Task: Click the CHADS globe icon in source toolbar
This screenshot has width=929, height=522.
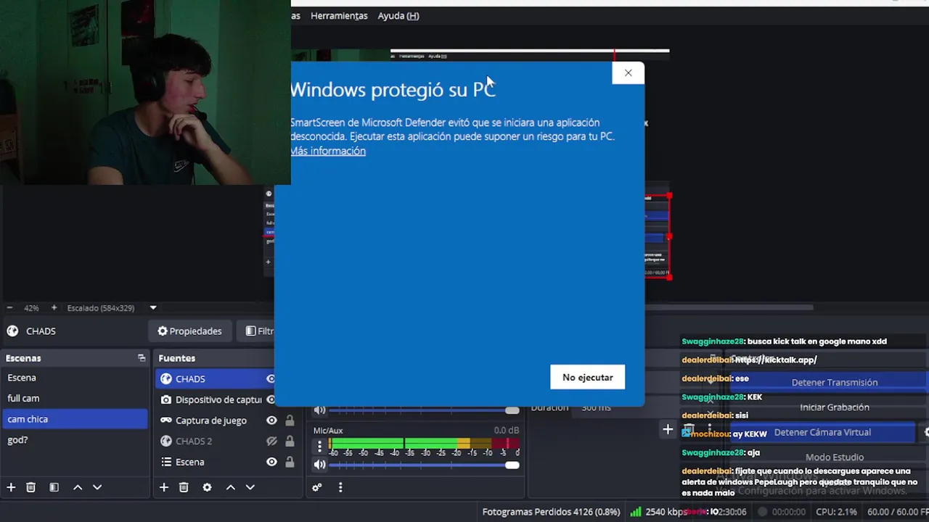Action: [12, 331]
